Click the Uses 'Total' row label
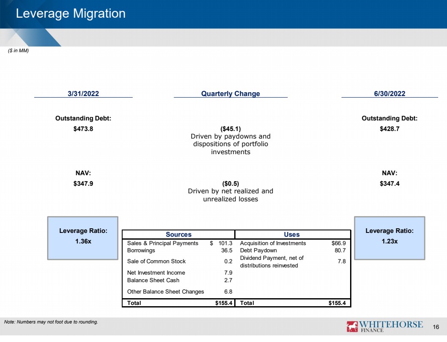 tap(247, 303)
